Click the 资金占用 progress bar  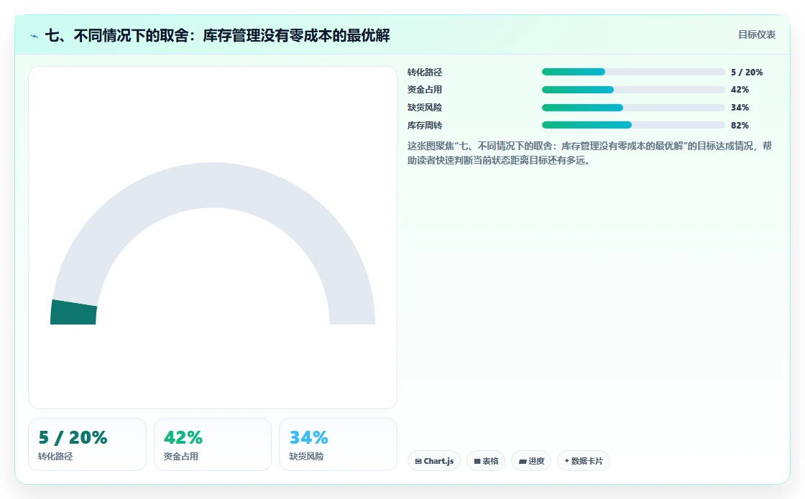click(633, 90)
